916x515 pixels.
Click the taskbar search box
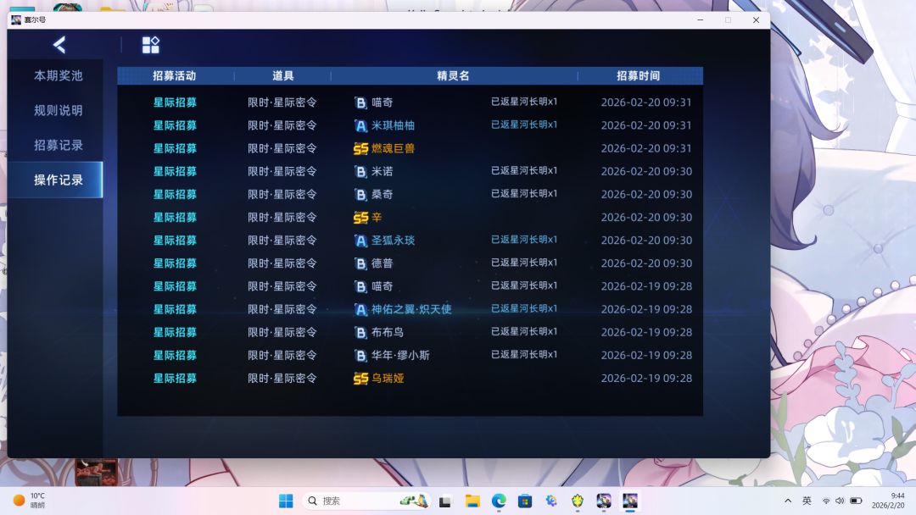(x=367, y=501)
